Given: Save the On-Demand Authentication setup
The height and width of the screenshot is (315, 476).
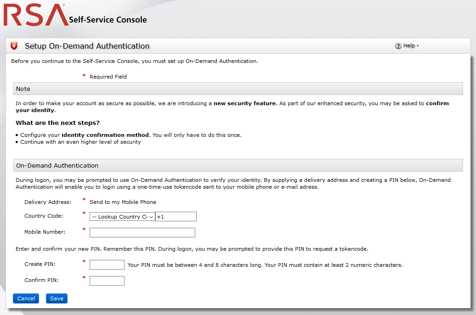Looking at the screenshot, I should pos(57,298).
